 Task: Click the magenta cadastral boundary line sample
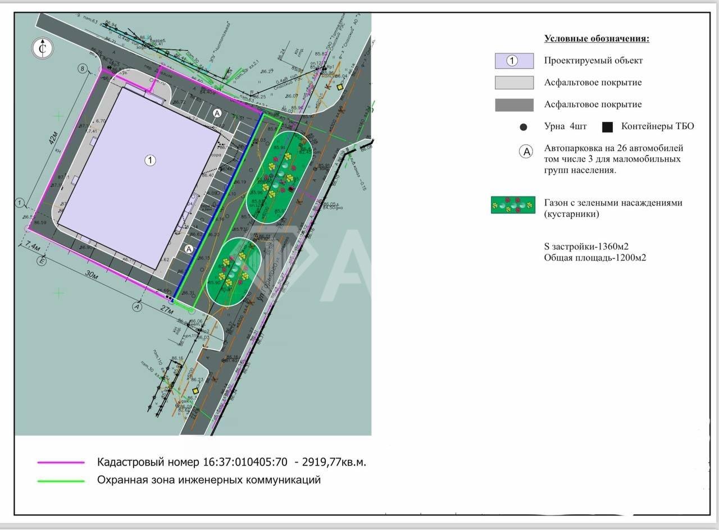(x=61, y=463)
